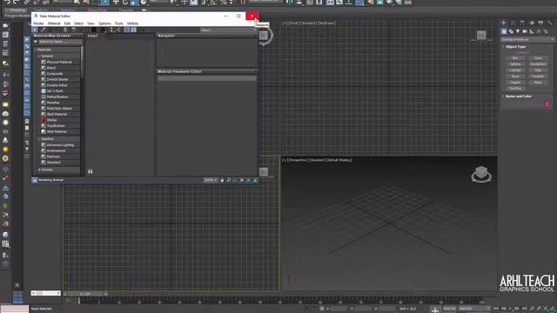Viewport: 557px width, 313px height.
Task: Open the Utilities wrench tab icon
Action: (550, 23)
